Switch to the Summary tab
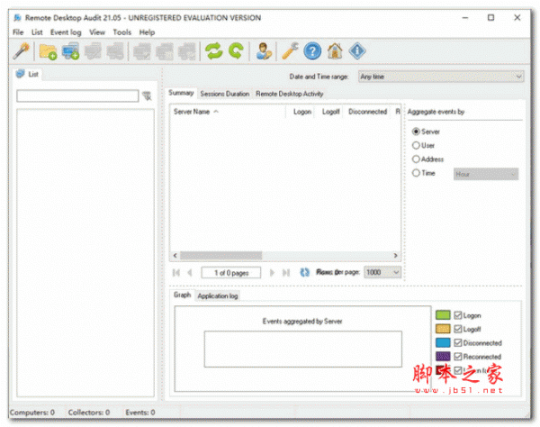The image size is (540, 427). point(181,93)
